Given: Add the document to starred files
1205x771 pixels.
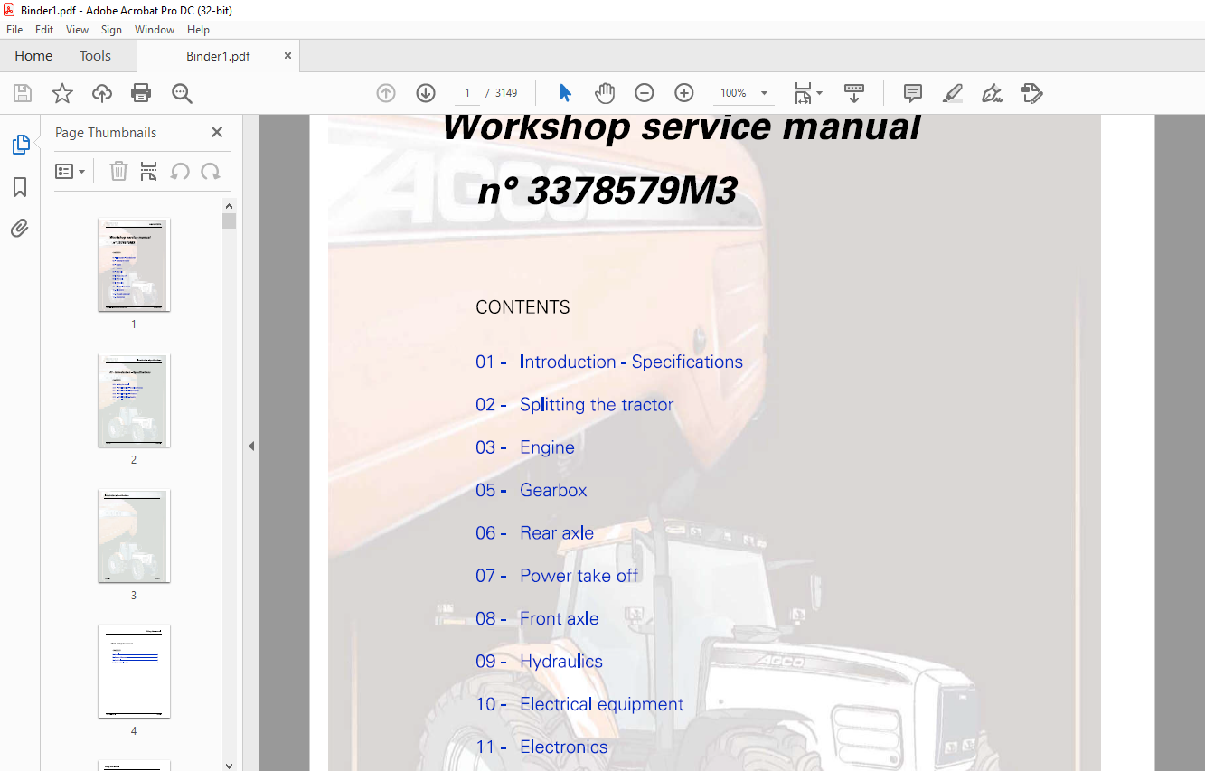Looking at the screenshot, I should (x=62, y=93).
